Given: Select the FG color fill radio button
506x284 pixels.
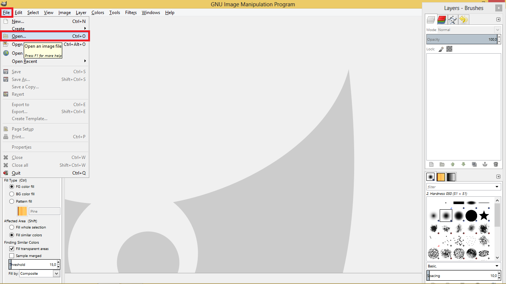Looking at the screenshot, I should click(x=11, y=187).
